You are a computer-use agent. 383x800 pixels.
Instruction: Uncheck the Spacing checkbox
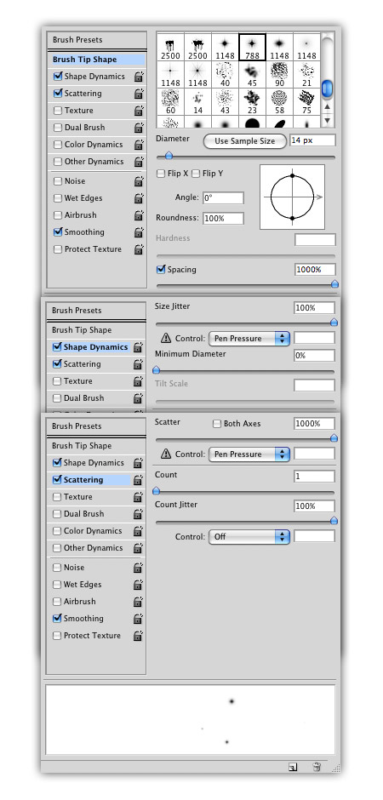pyautogui.click(x=161, y=269)
